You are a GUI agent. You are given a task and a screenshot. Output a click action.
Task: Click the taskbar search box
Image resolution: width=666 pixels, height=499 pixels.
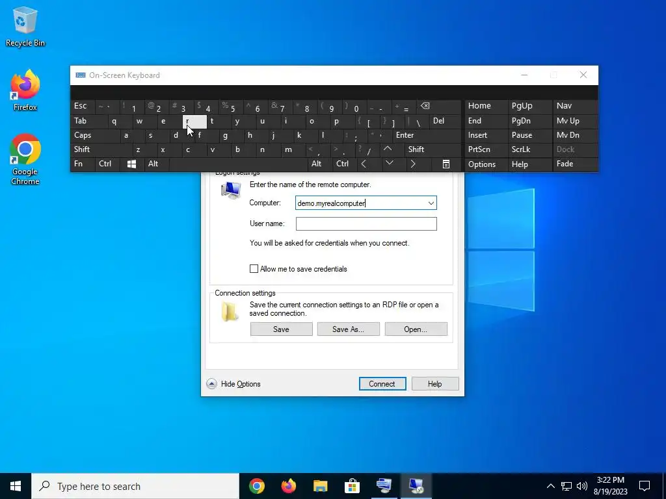pos(135,486)
